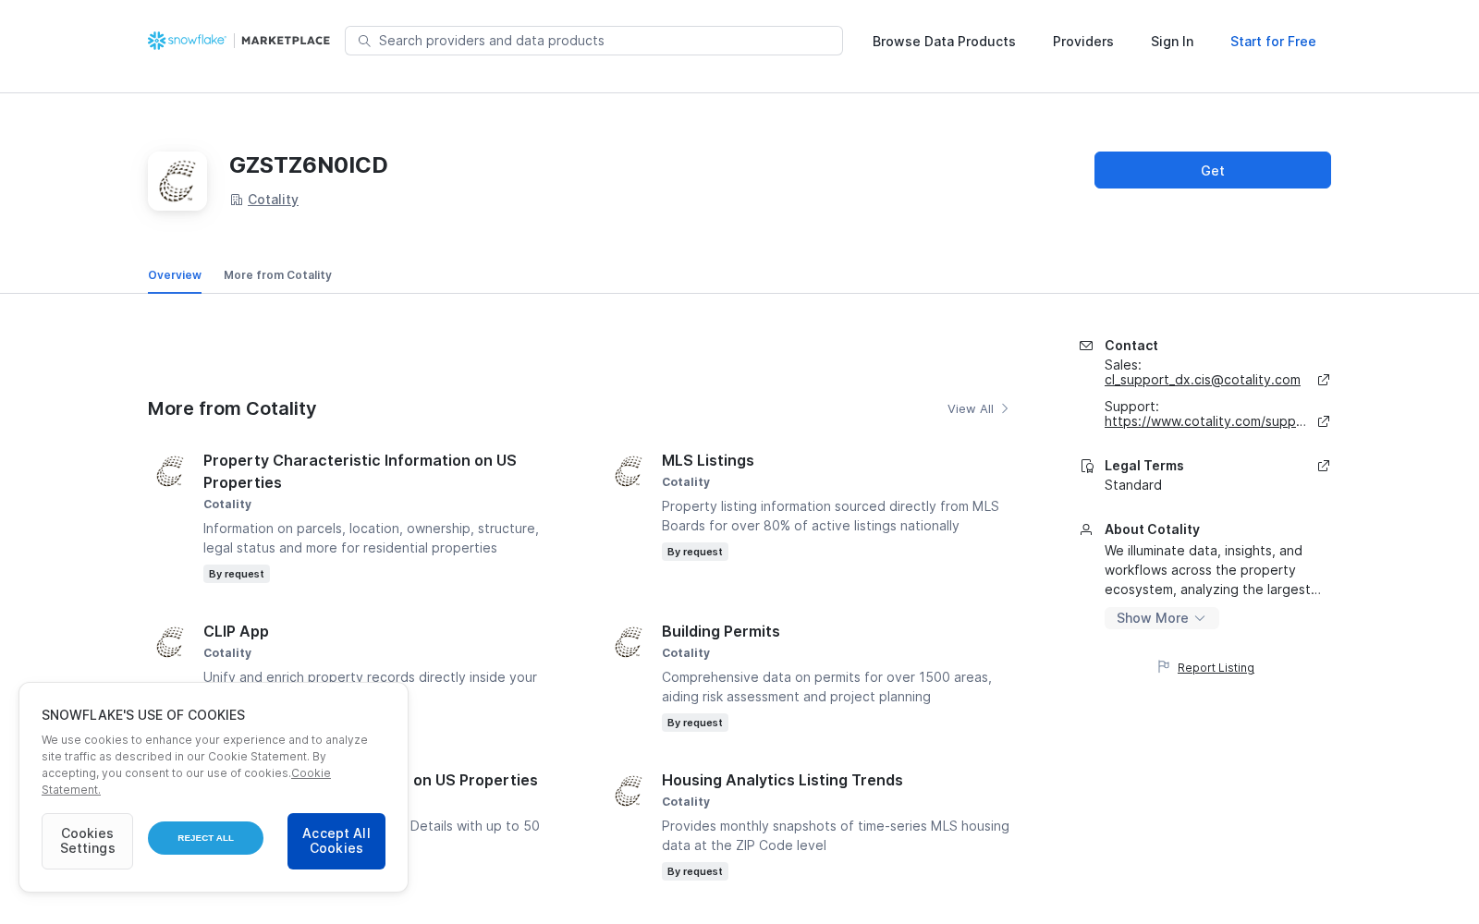The width and height of the screenshot is (1479, 924).
Task: Expand About Cotality with Show More
Action: (x=1161, y=618)
